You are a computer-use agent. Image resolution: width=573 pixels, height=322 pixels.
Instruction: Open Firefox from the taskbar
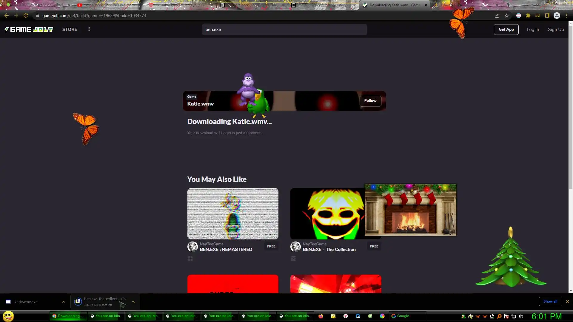pyautogui.click(x=321, y=316)
